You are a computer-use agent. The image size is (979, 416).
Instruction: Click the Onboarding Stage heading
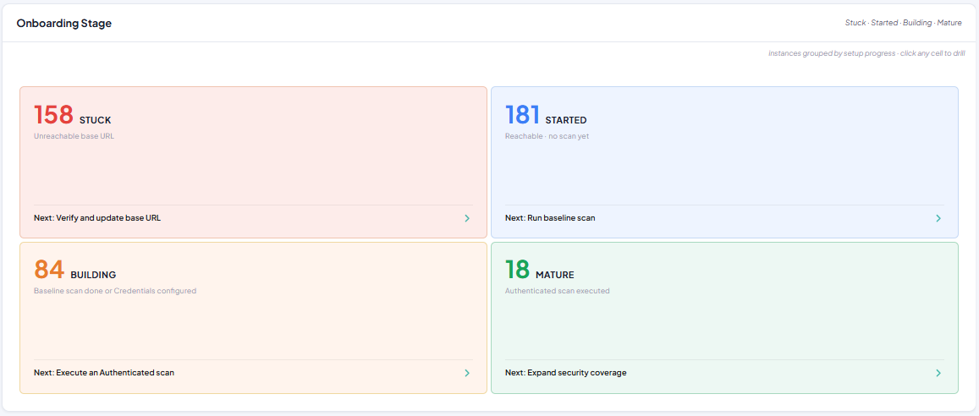pos(64,24)
